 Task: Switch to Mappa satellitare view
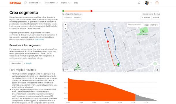151,25
